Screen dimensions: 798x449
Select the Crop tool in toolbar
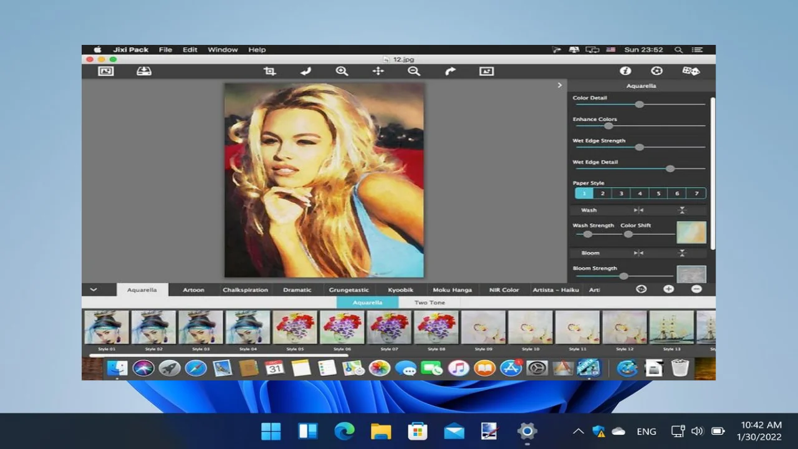269,71
